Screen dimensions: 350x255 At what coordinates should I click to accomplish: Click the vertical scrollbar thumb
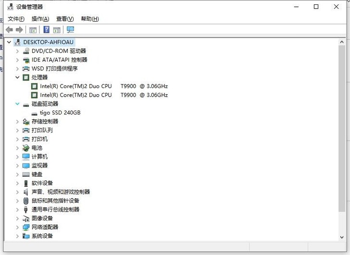point(342,128)
